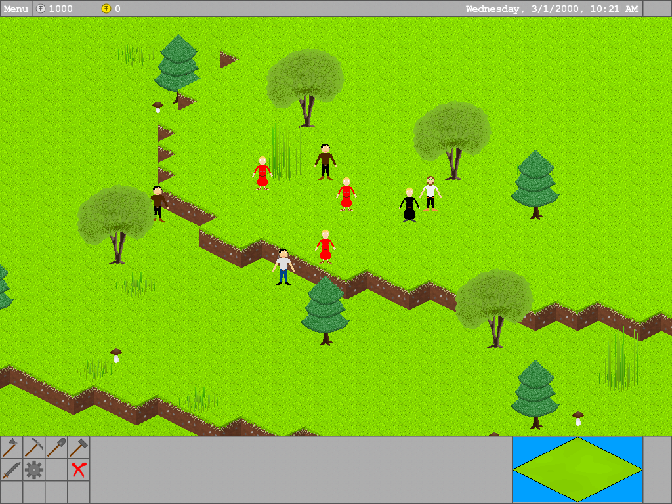Click the date and time display

[x=551, y=9]
